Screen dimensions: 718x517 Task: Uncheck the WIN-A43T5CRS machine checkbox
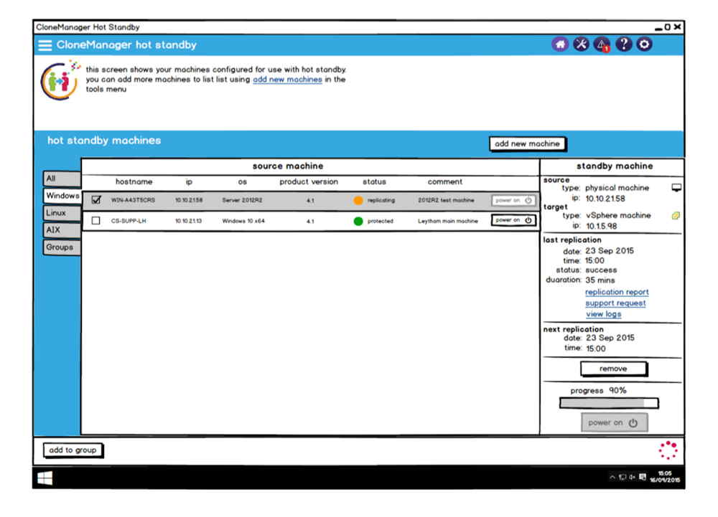click(x=96, y=201)
